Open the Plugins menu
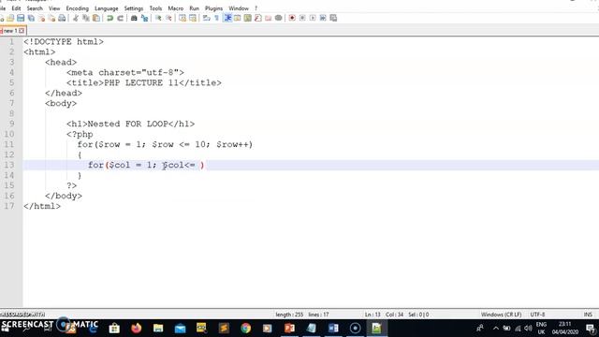Image resolution: width=599 pixels, height=337 pixels. [214, 8]
